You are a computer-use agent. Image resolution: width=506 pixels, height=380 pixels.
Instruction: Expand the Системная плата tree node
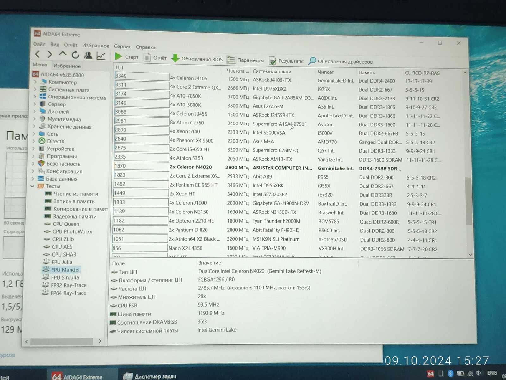(35, 90)
